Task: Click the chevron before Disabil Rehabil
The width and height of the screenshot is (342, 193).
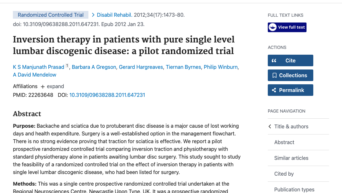Action: pos(93,14)
